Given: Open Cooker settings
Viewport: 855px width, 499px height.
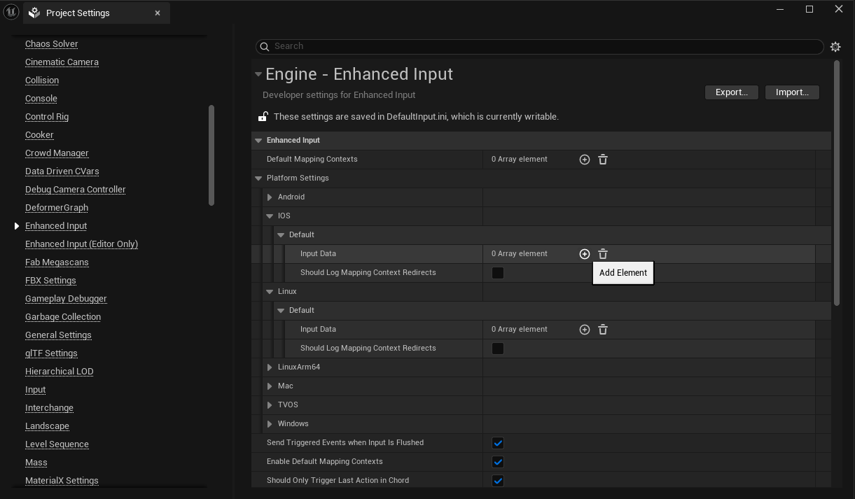Looking at the screenshot, I should click(x=39, y=134).
